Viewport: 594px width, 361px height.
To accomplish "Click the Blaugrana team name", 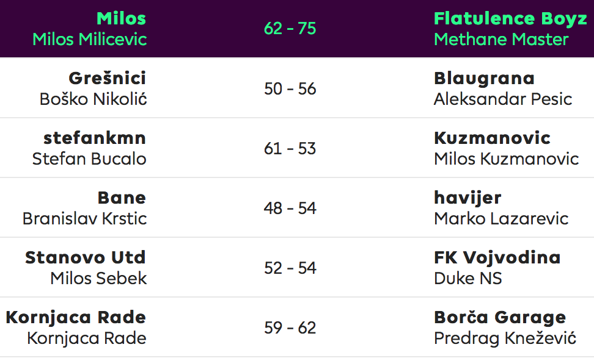I will coord(484,79).
